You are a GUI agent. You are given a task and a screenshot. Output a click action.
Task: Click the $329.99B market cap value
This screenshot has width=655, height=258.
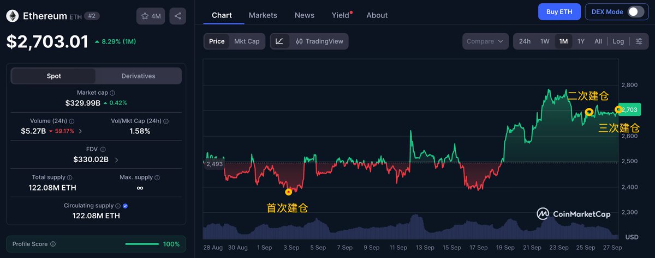(83, 103)
